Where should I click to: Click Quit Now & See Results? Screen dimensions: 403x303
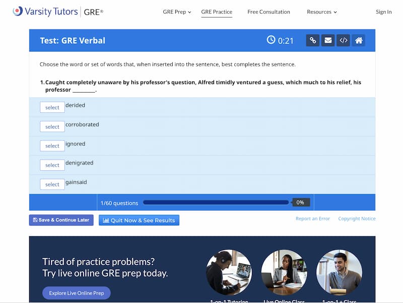tap(139, 220)
